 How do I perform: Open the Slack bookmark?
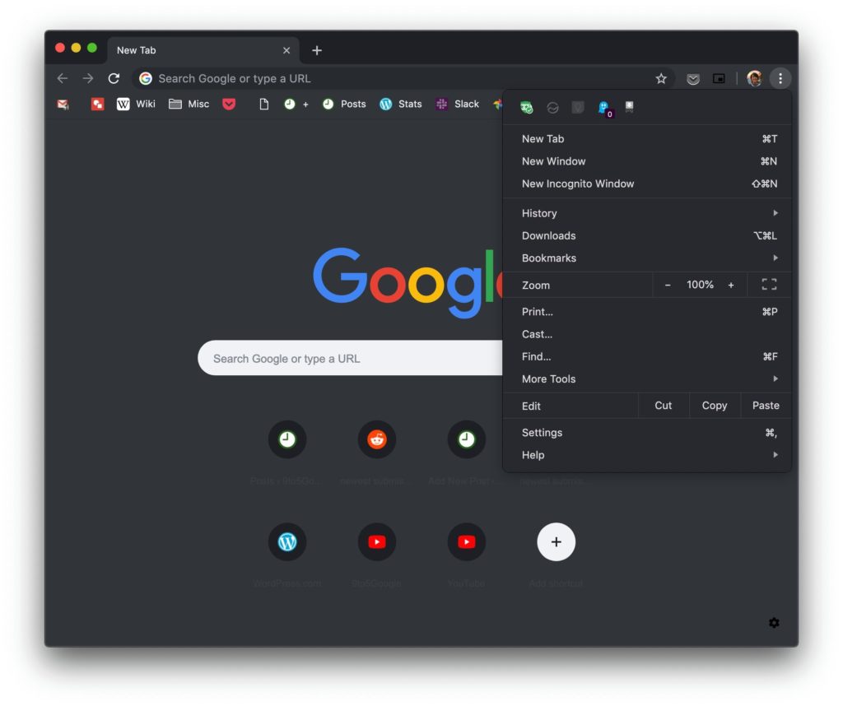(458, 104)
